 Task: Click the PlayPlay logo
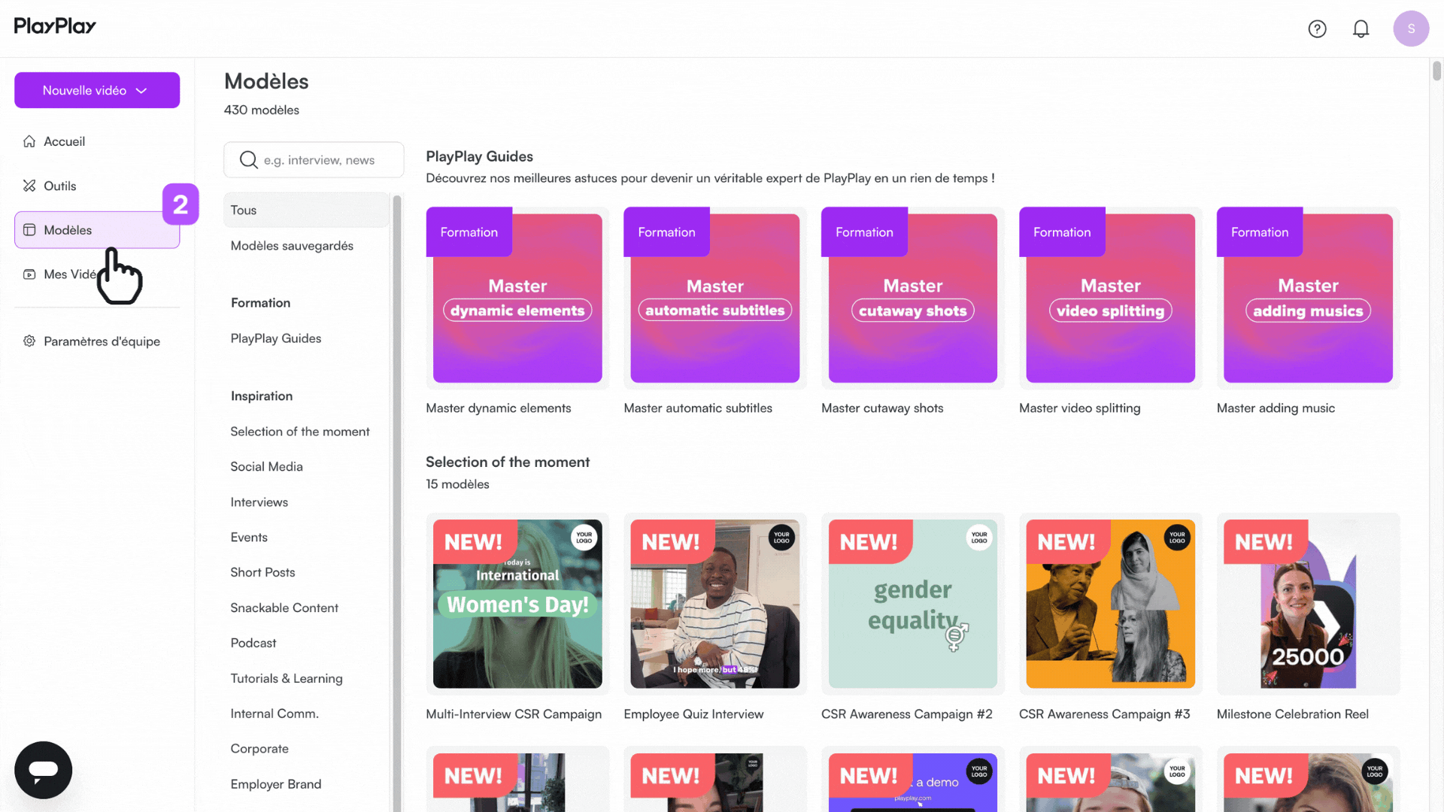[x=55, y=26]
